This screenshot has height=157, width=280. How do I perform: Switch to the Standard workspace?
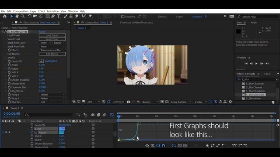[197, 17]
